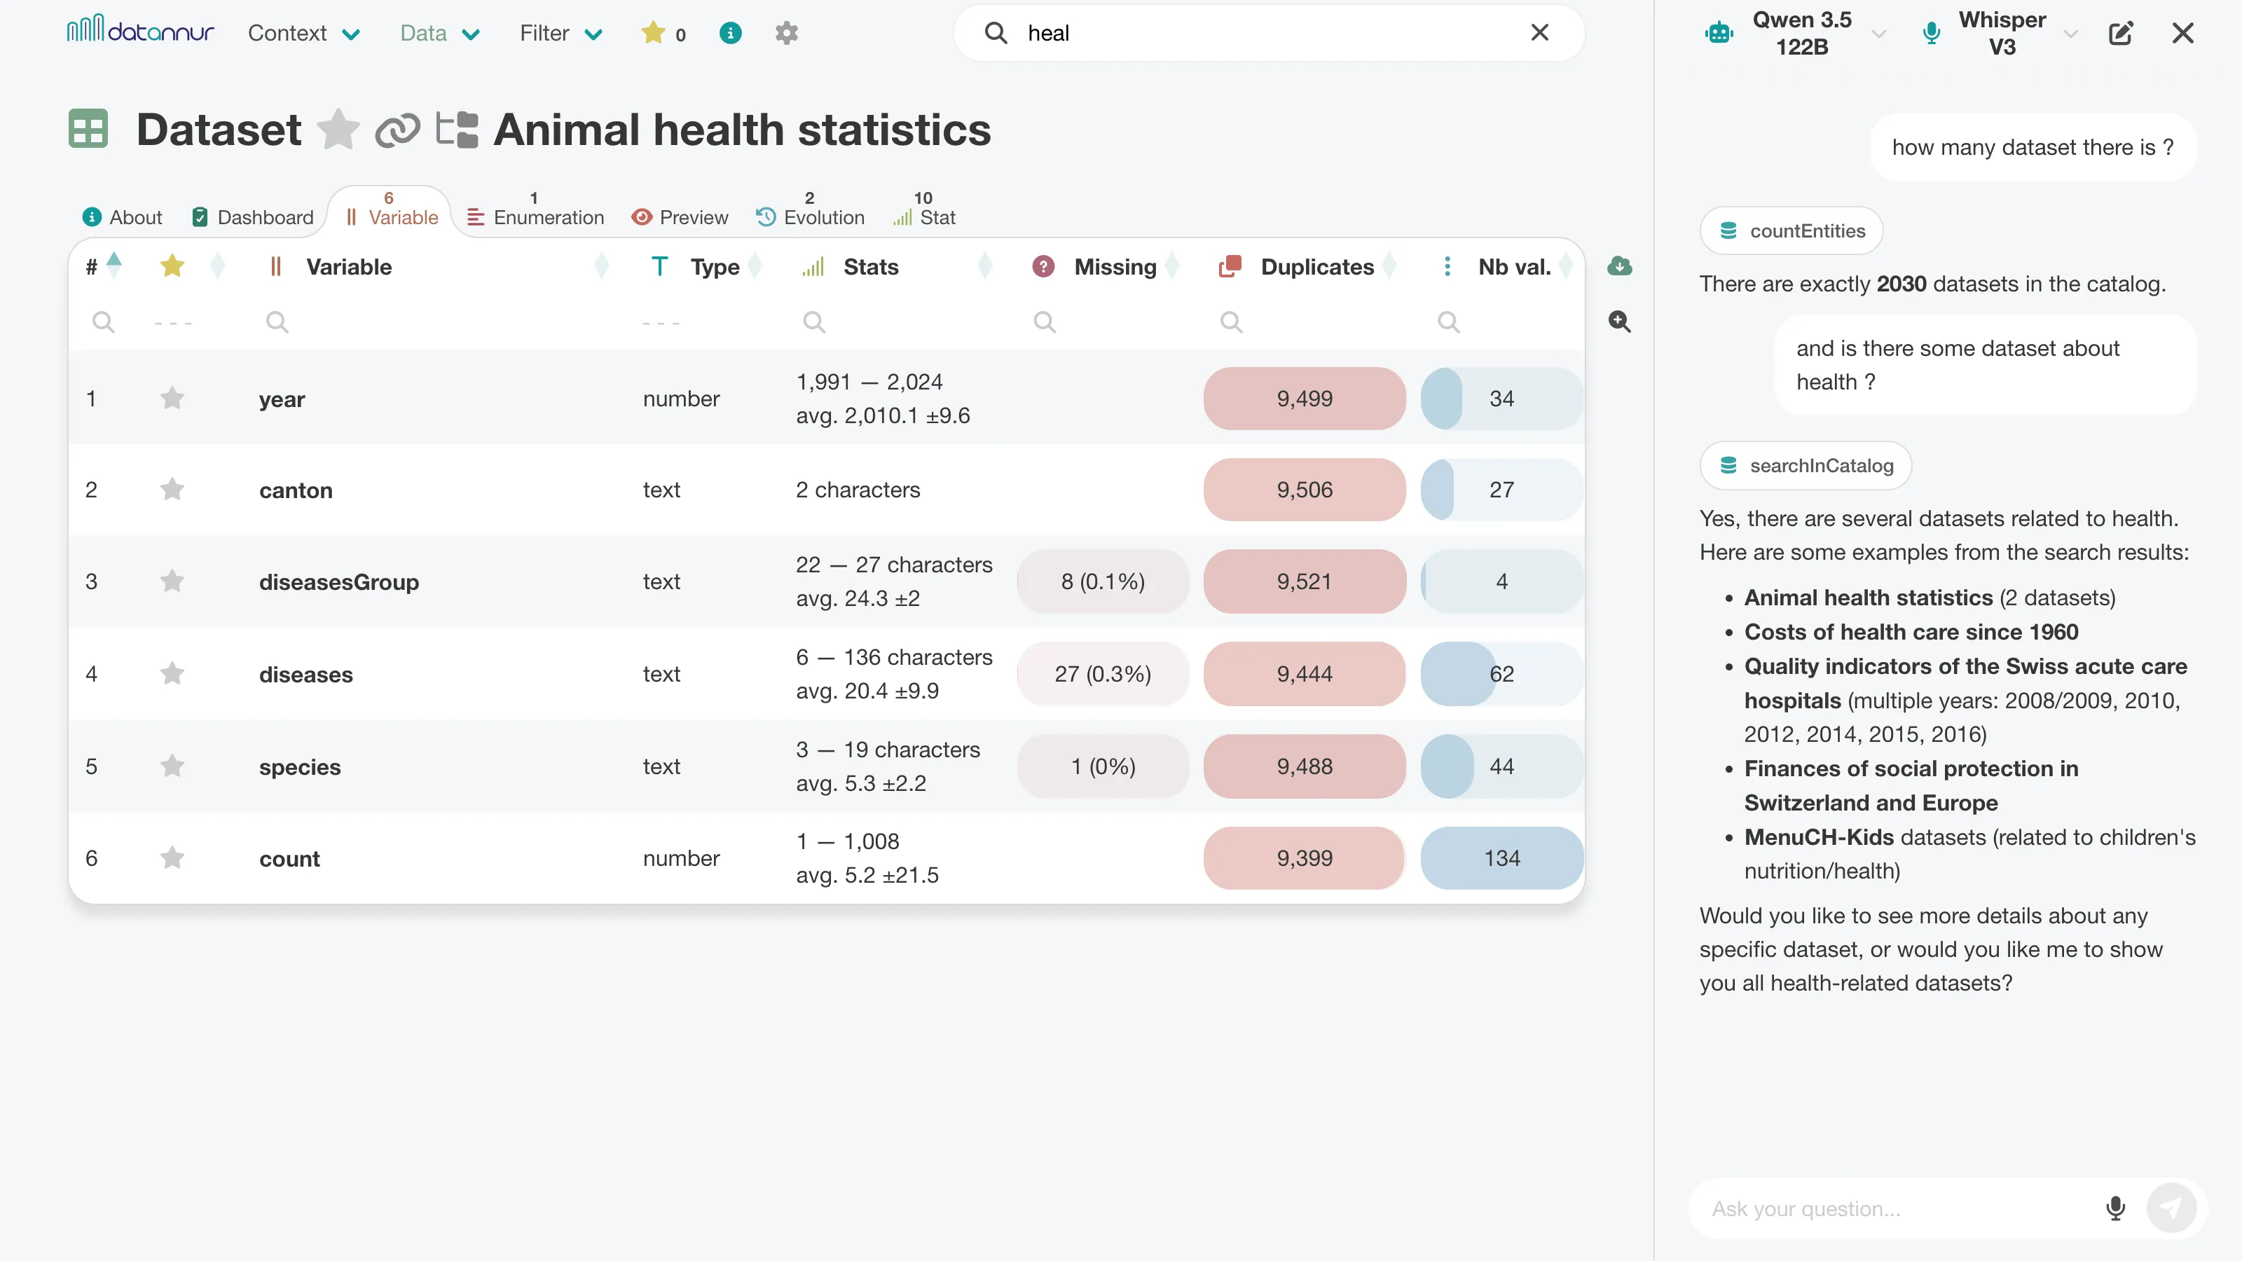Open the Filter menu
2242x1261 pixels.
click(561, 33)
